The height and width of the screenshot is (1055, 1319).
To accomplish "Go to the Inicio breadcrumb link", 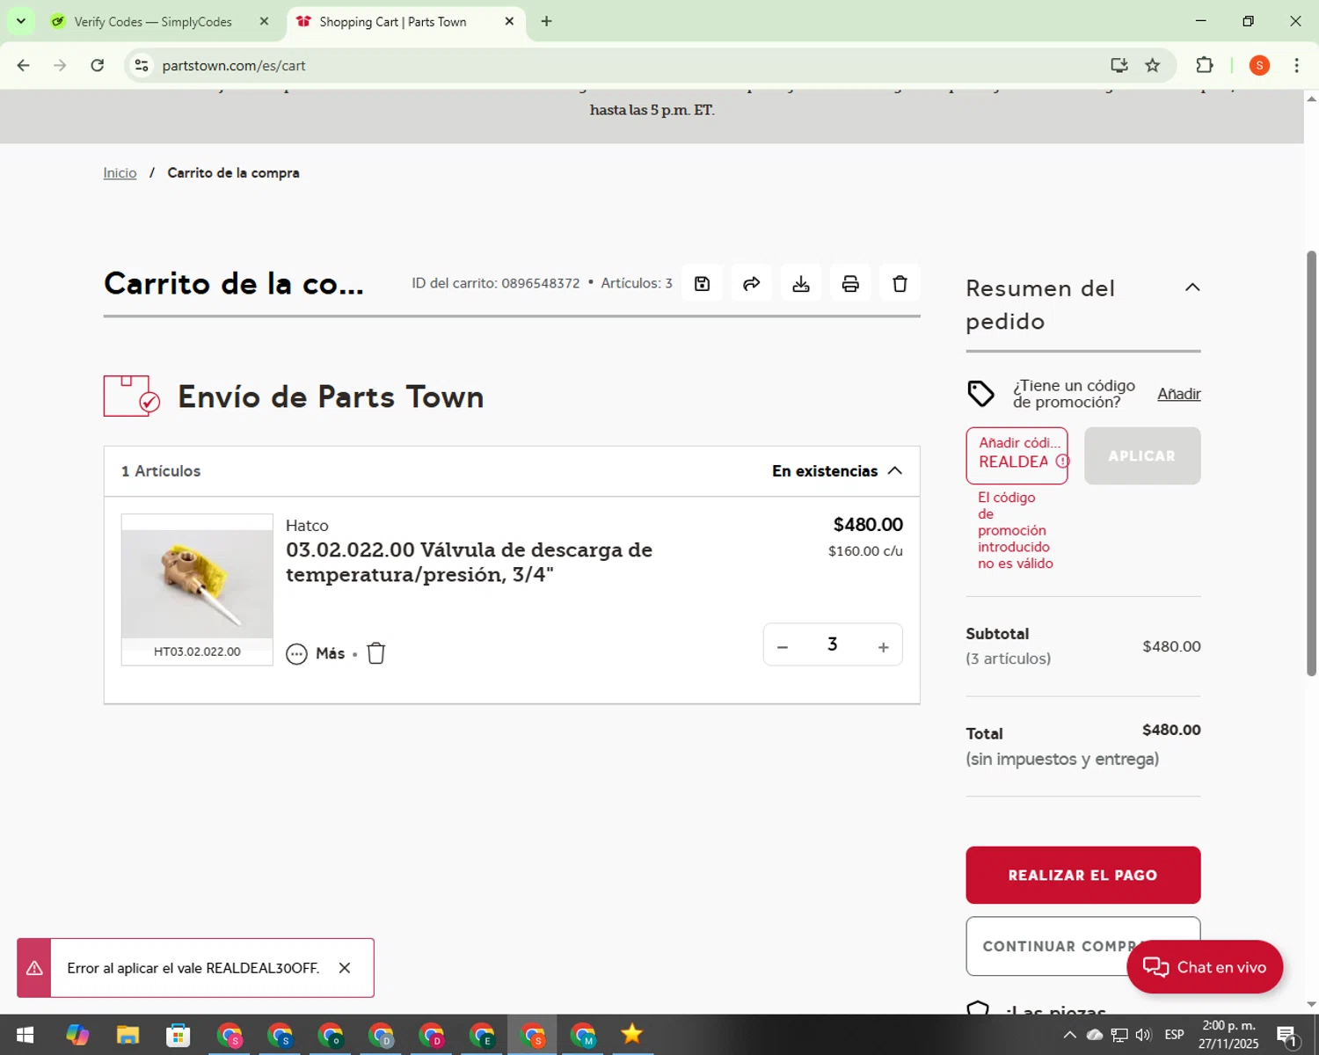I will click(120, 173).
